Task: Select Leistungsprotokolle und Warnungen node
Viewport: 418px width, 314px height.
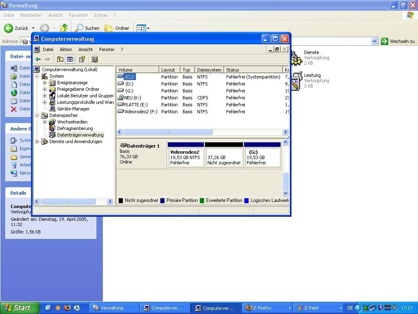Action: tap(85, 102)
